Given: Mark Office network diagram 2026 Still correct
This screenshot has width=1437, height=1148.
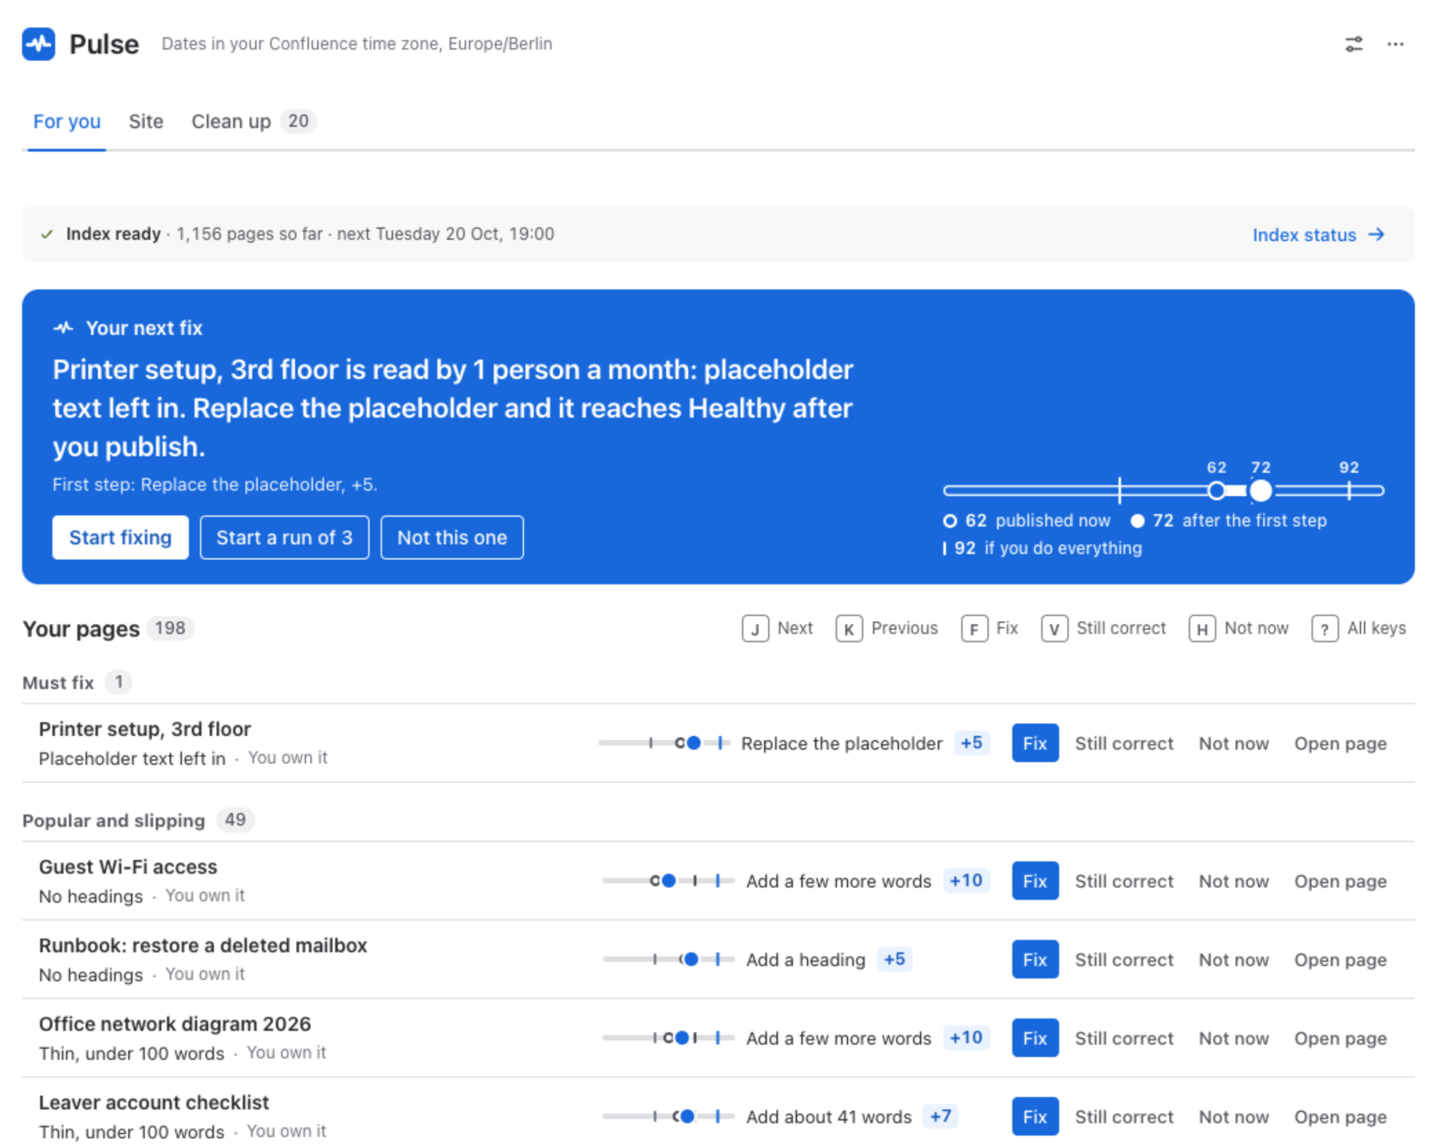Looking at the screenshot, I should [x=1124, y=1038].
